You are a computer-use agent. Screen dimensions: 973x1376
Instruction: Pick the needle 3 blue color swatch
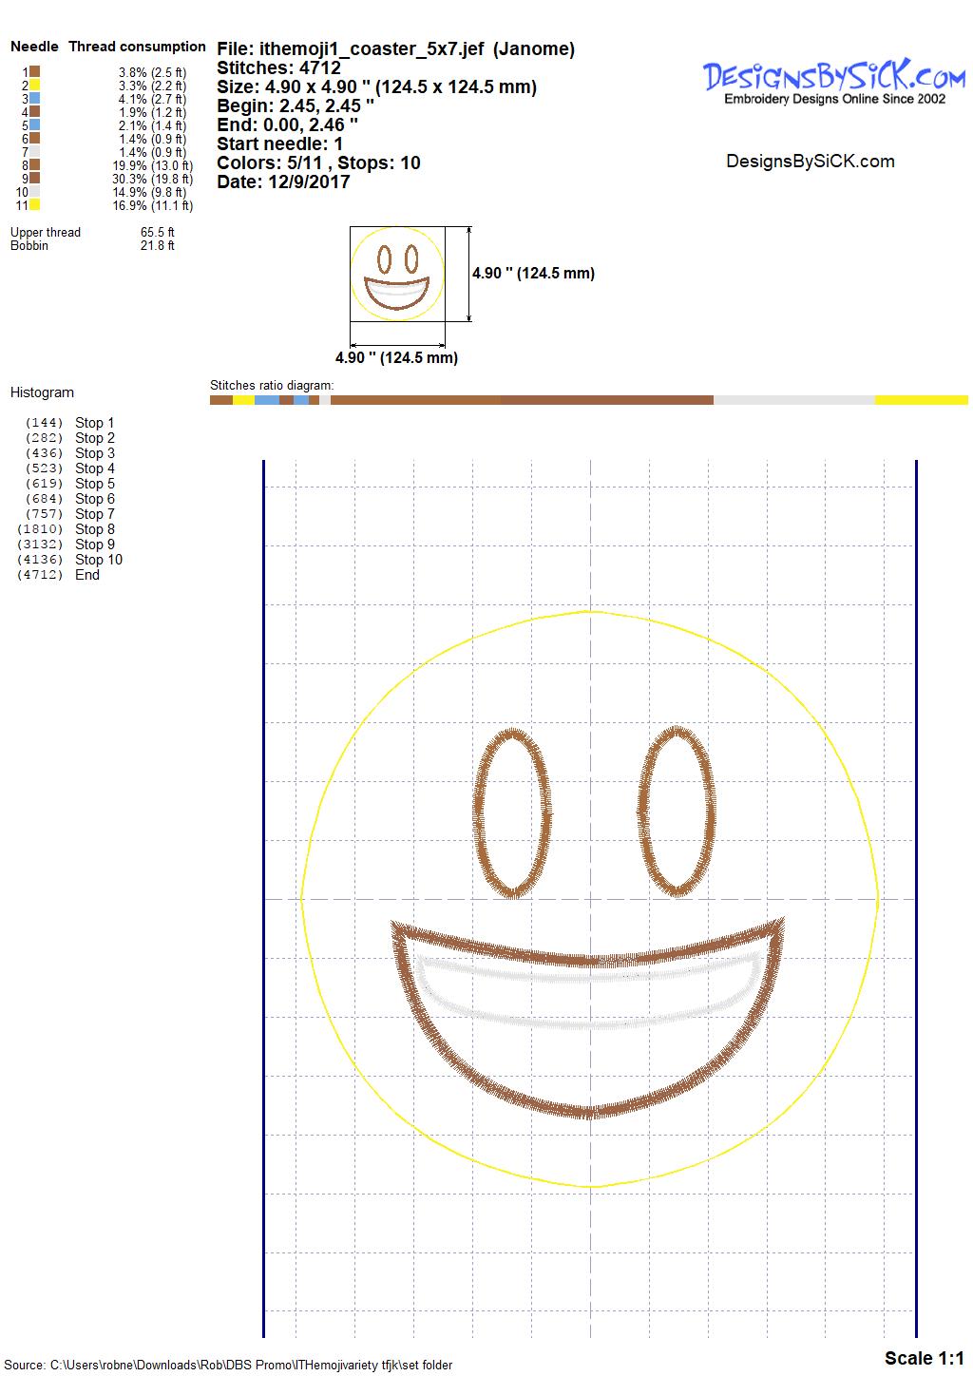point(34,98)
